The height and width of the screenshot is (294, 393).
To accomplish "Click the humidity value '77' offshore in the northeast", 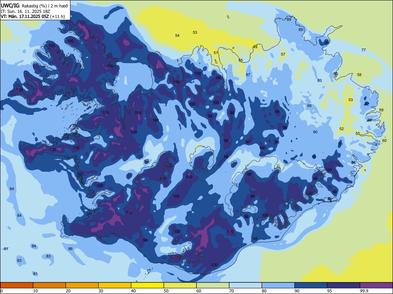I will (x=364, y=50).
